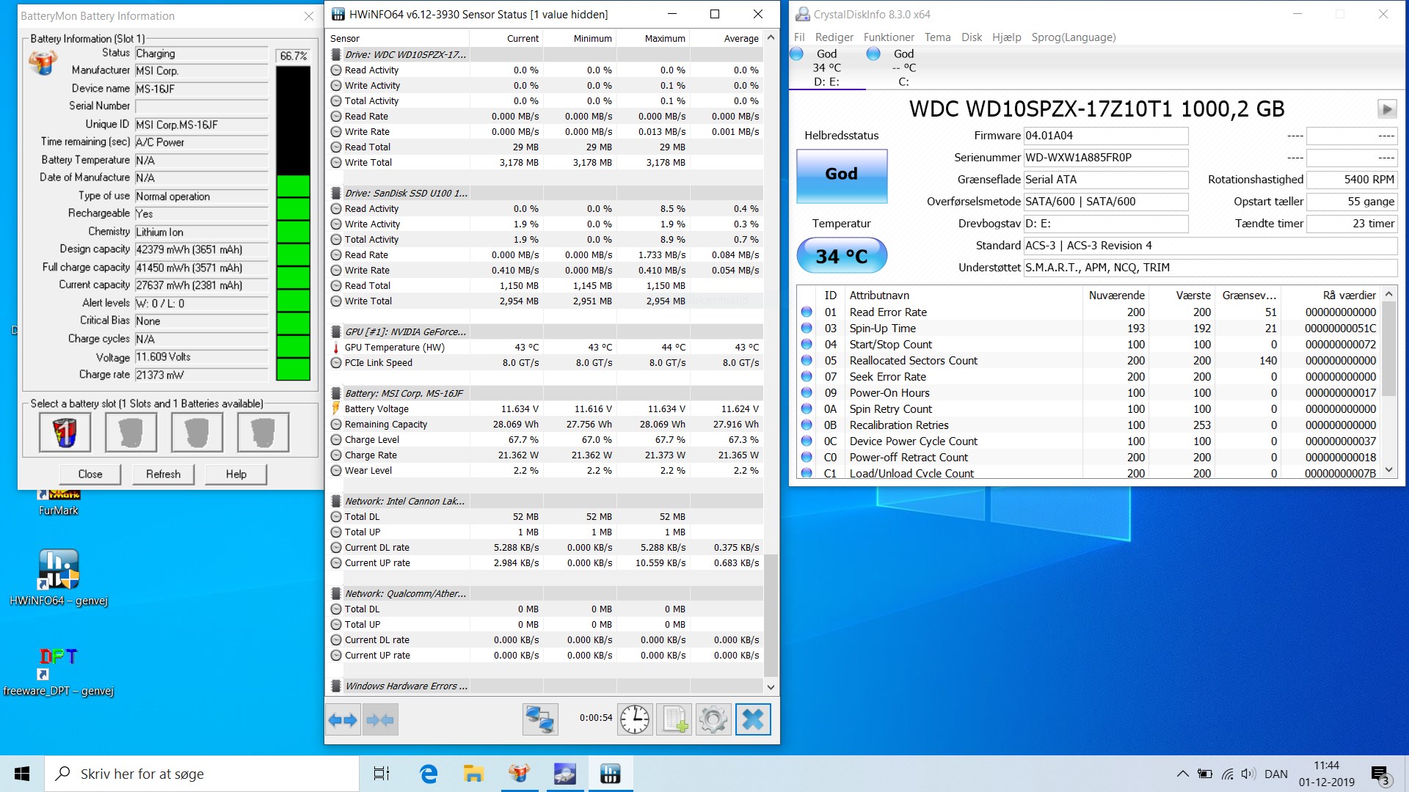Show hidden system tray icons
This screenshot has height=792, width=1409.
(x=1182, y=774)
